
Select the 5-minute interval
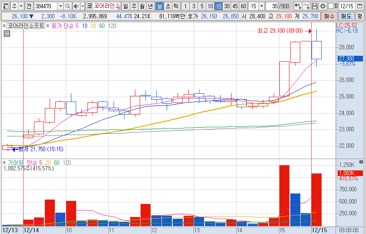202,6
